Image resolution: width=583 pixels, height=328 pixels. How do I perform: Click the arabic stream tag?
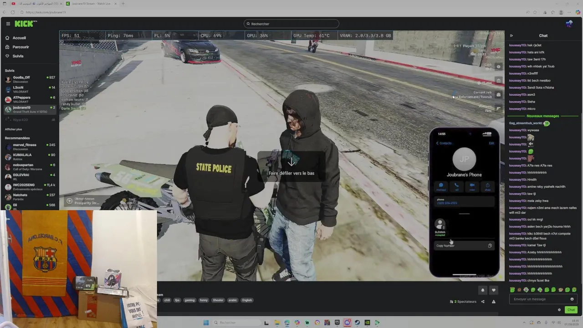coord(233,300)
